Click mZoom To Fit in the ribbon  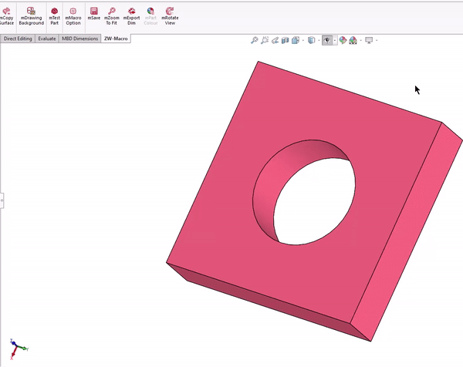(112, 15)
